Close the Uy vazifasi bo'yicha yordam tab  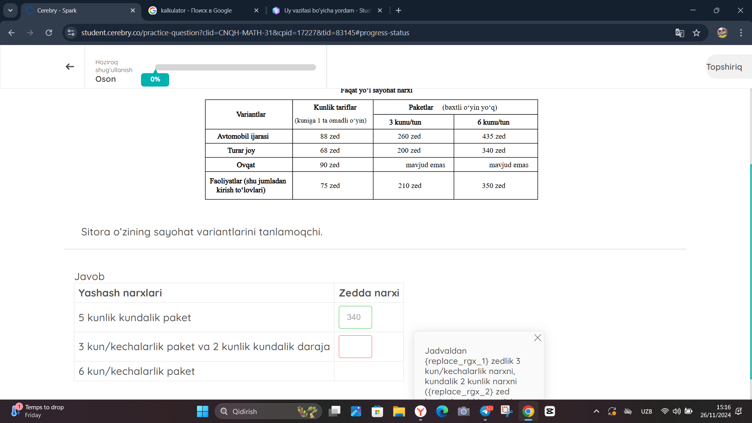click(380, 11)
